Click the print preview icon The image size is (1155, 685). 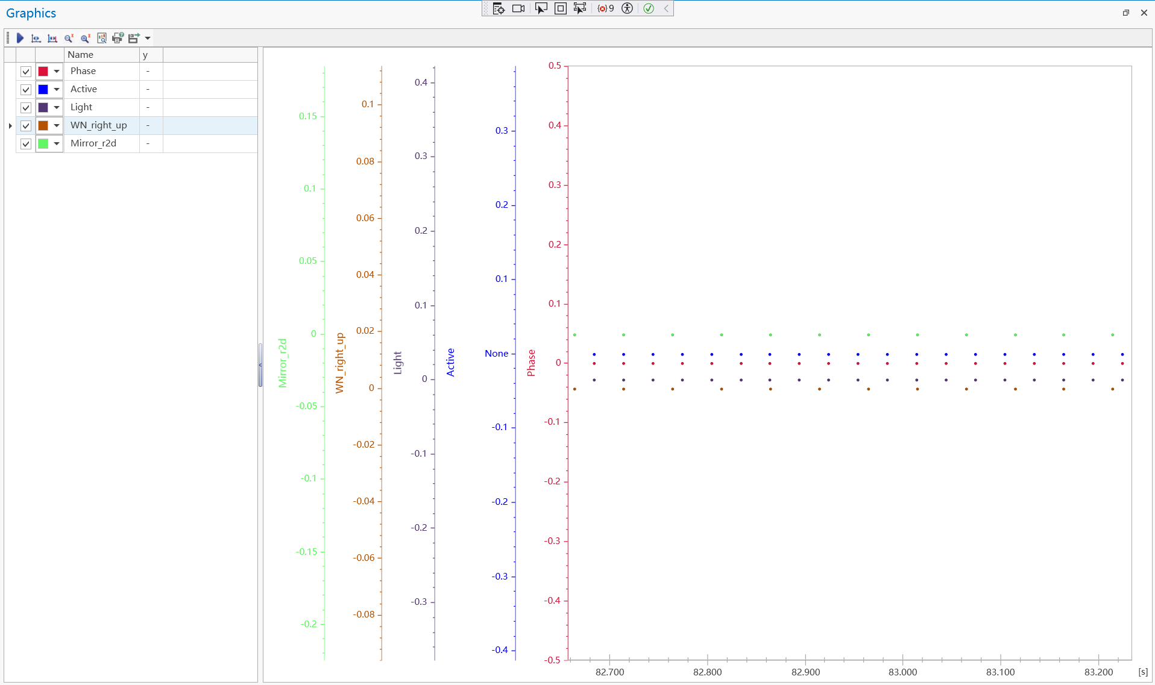(118, 38)
